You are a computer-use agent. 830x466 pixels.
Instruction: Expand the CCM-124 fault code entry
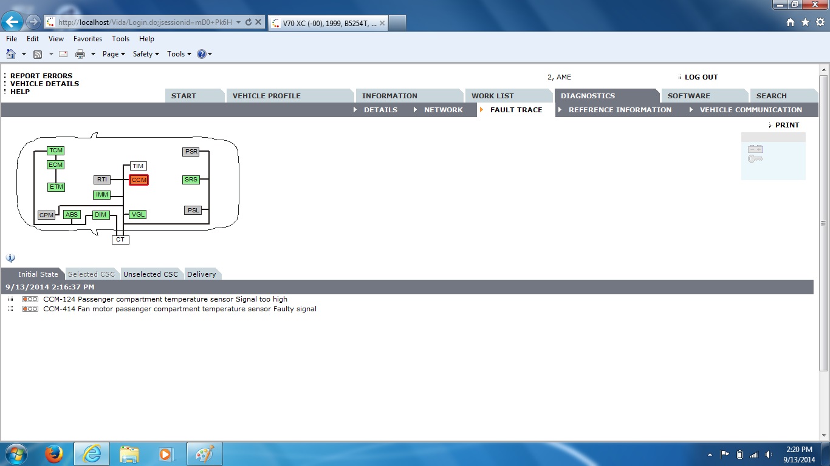click(x=10, y=299)
